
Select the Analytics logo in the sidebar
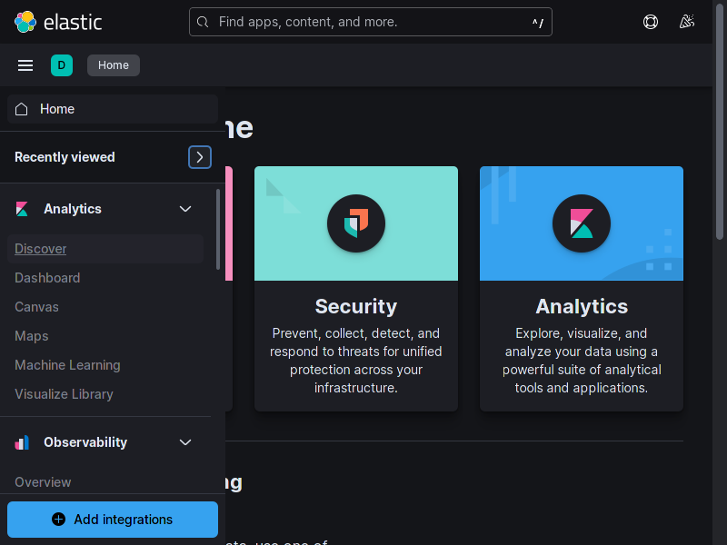click(22, 208)
